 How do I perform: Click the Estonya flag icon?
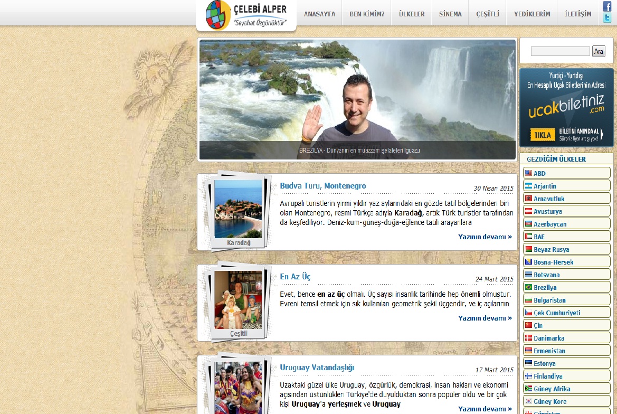(528, 363)
